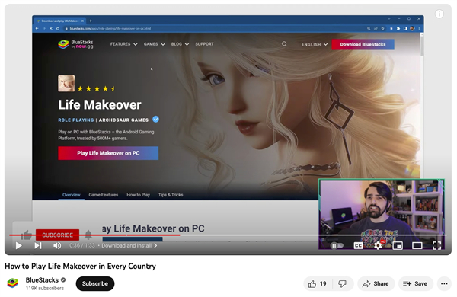Play the video
This screenshot has width=457, height=297.
18,246
